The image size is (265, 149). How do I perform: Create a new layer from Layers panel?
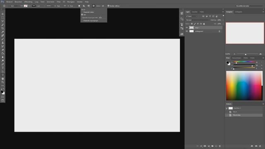(x=216, y=146)
